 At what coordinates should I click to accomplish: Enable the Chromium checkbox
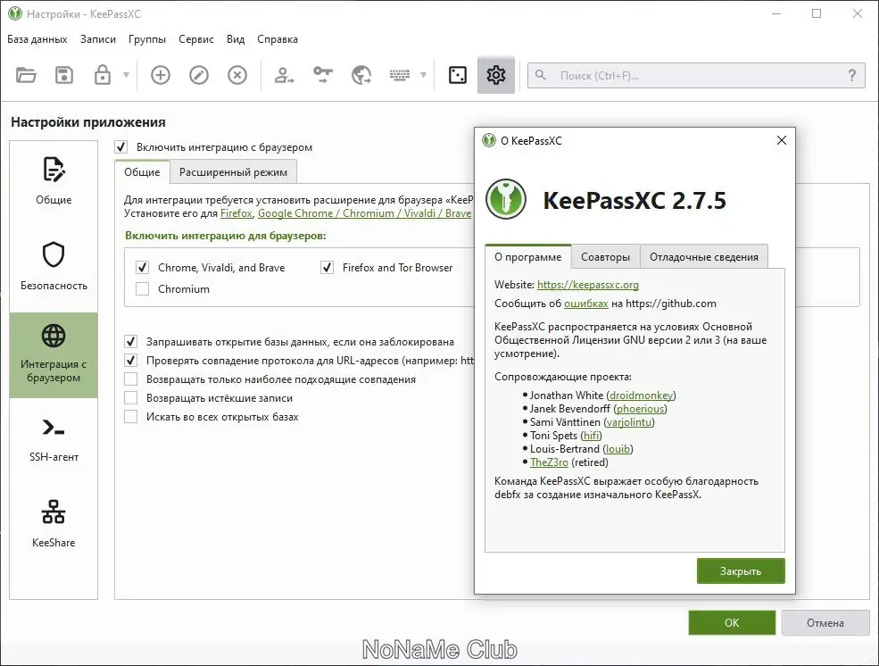(143, 288)
